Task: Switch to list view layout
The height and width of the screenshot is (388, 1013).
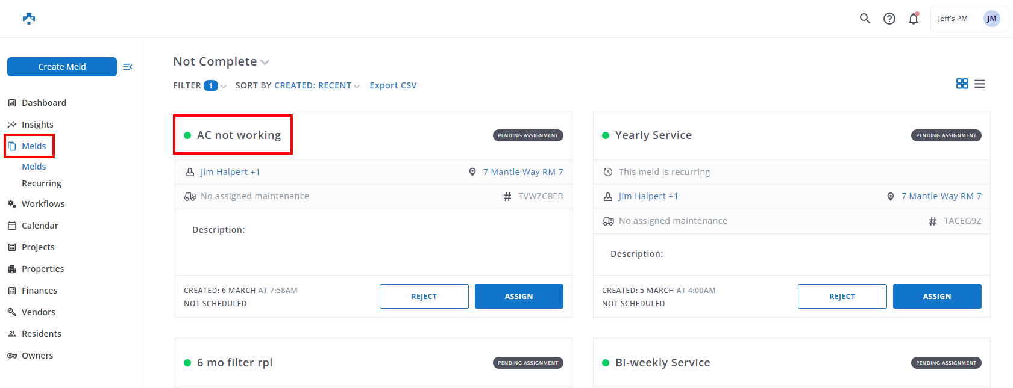Action: 980,84
